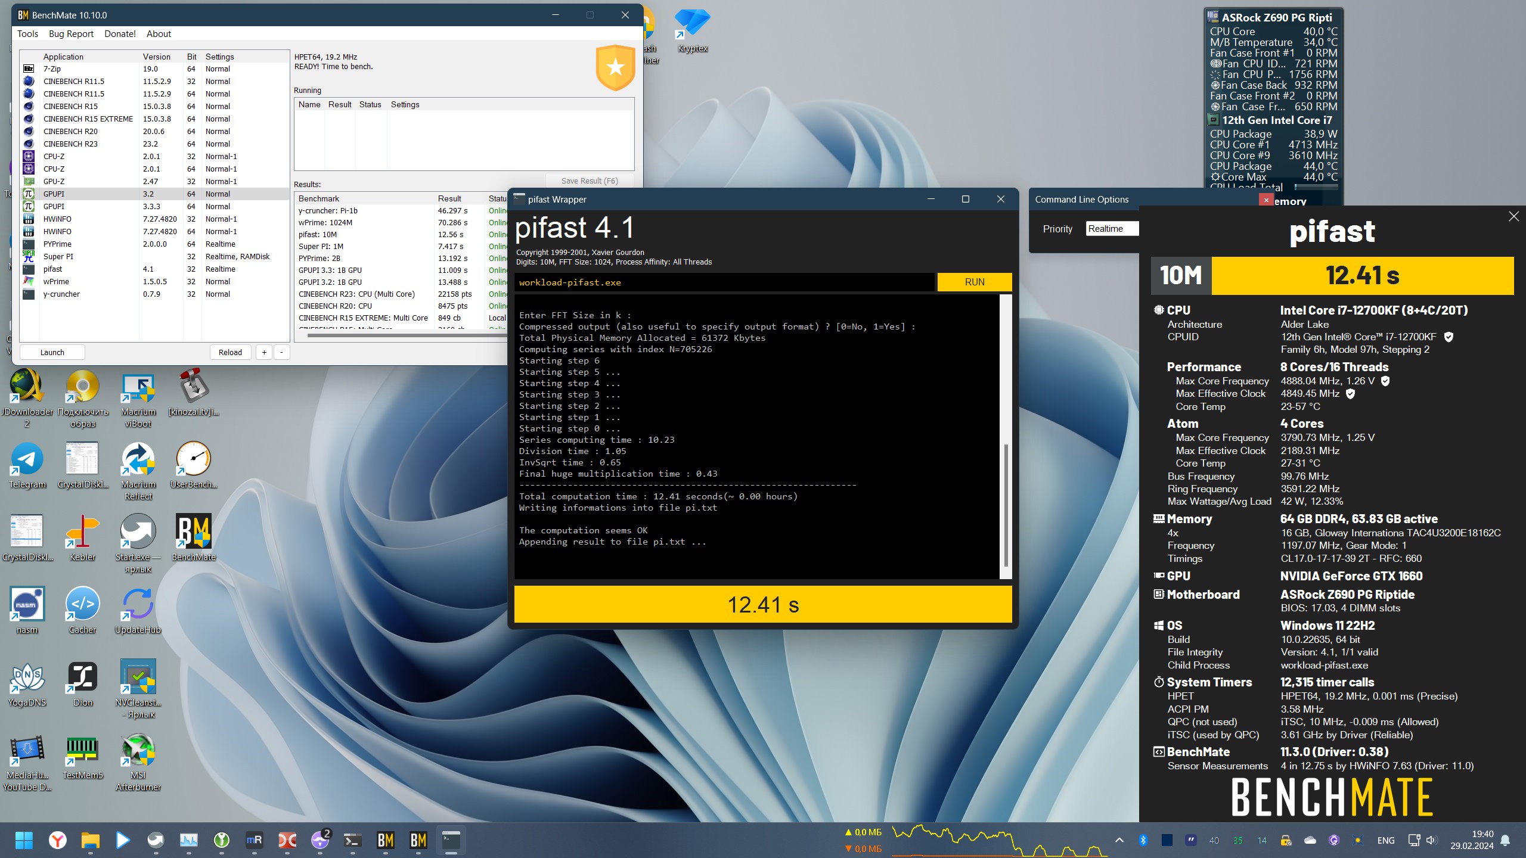This screenshot has height=858, width=1526.
Task: Open the About menu in BenchMate
Action: [159, 34]
